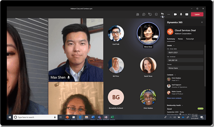Open File Explorer from the taskbar
The width and height of the screenshot is (214, 127).
tap(86, 117)
